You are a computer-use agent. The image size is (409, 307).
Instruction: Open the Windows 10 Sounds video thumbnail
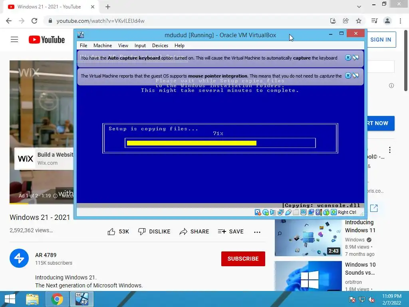308,276
